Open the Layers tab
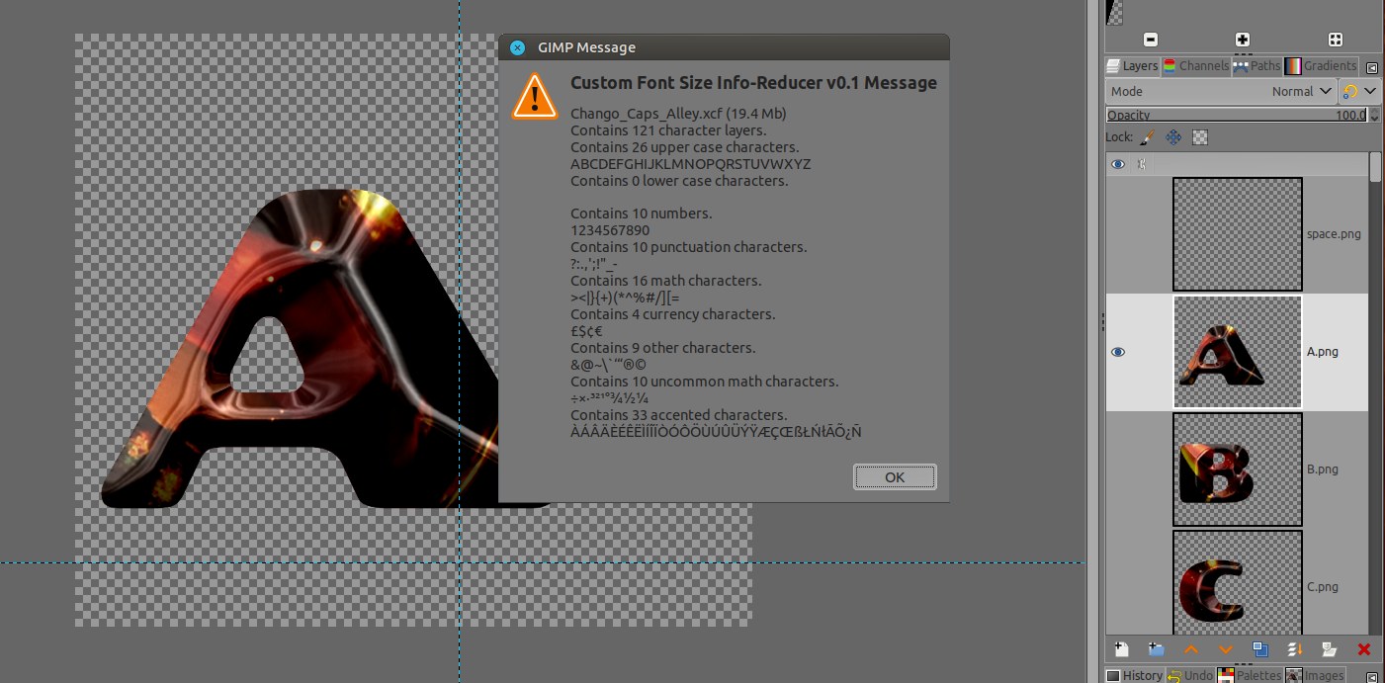This screenshot has height=683, width=1385. tap(1132, 66)
